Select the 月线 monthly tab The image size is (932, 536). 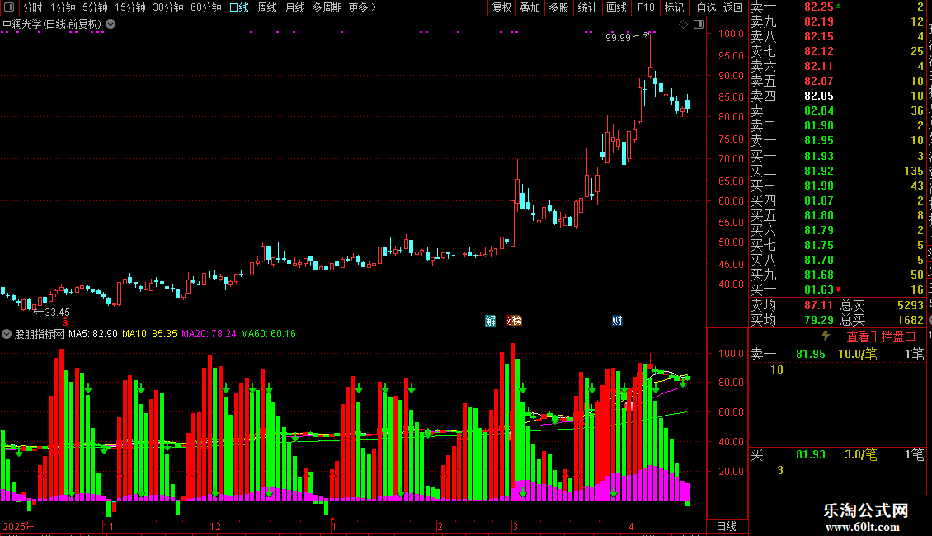[294, 7]
